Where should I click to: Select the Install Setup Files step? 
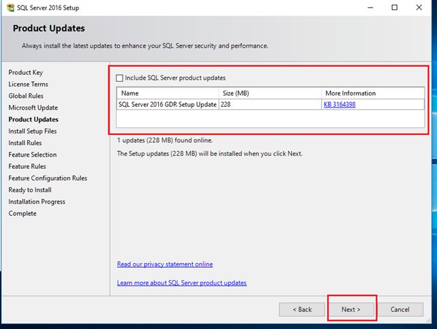(33, 131)
